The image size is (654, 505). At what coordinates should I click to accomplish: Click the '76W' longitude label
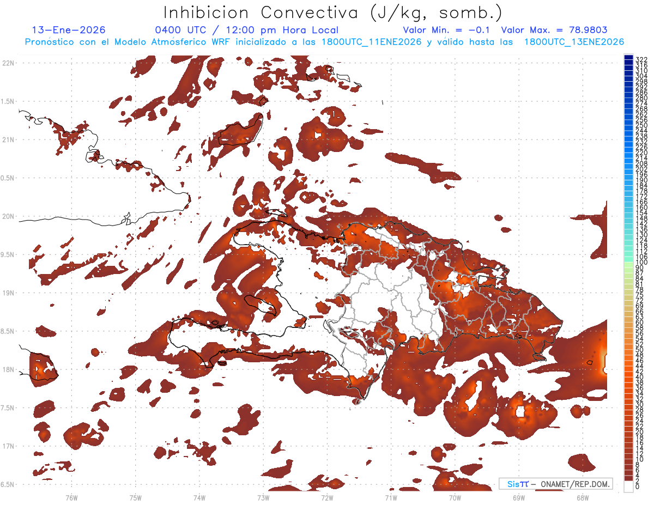click(x=71, y=497)
